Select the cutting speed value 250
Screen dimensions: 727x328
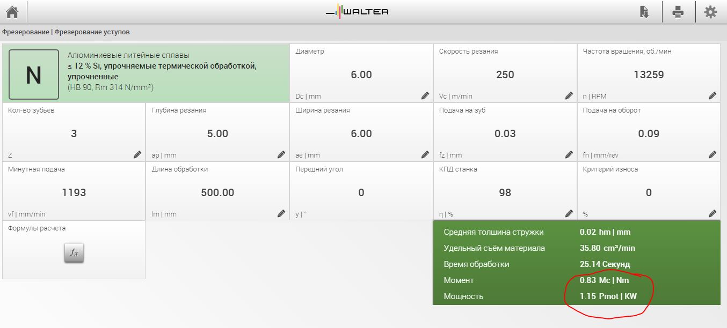click(x=505, y=74)
